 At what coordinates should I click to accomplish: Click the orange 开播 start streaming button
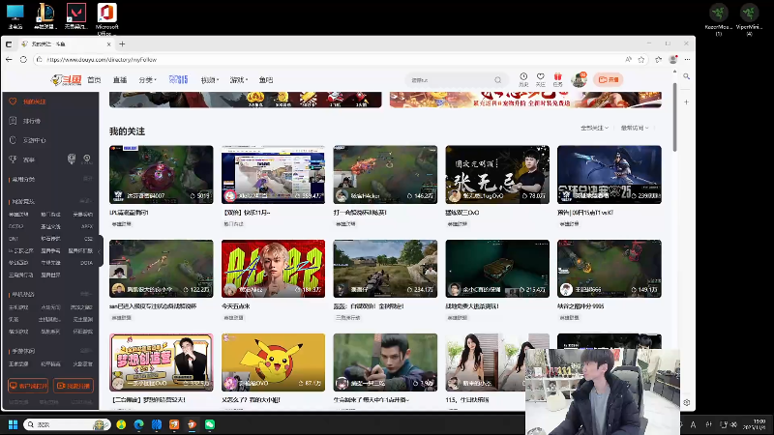click(x=609, y=79)
